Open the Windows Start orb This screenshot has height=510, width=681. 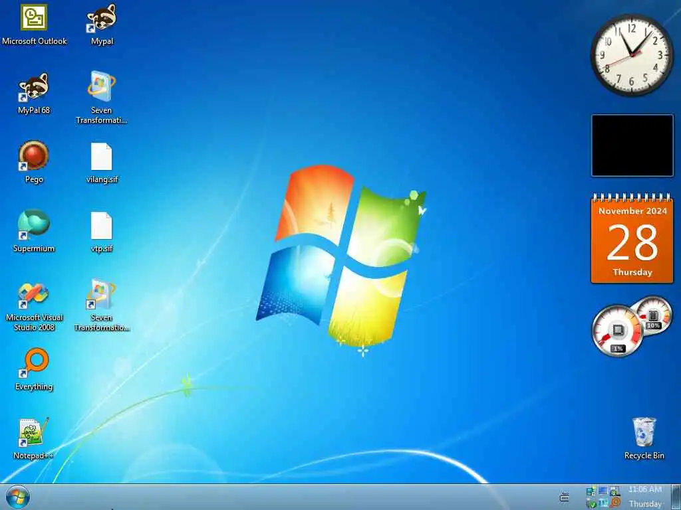[18, 497]
